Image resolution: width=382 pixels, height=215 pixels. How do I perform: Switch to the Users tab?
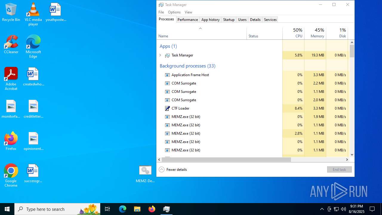tap(242, 20)
